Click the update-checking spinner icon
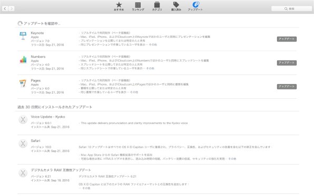This screenshot has height=196, width=314. click(x=20, y=23)
